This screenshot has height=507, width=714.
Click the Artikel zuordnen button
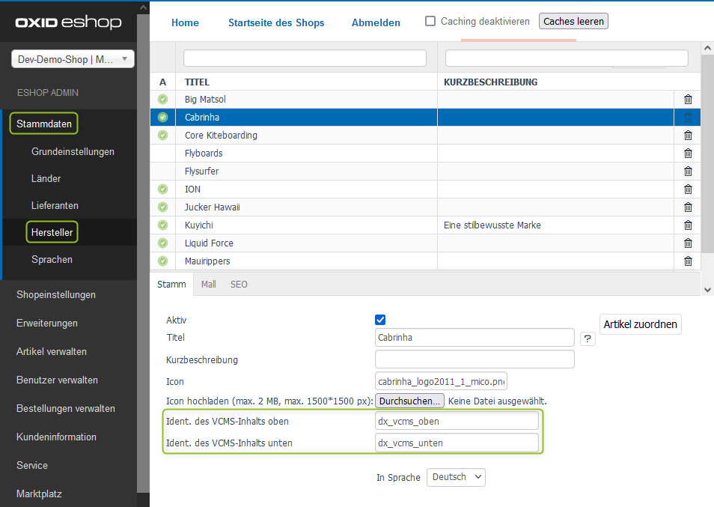pyautogui.click(x=640, y=324)
